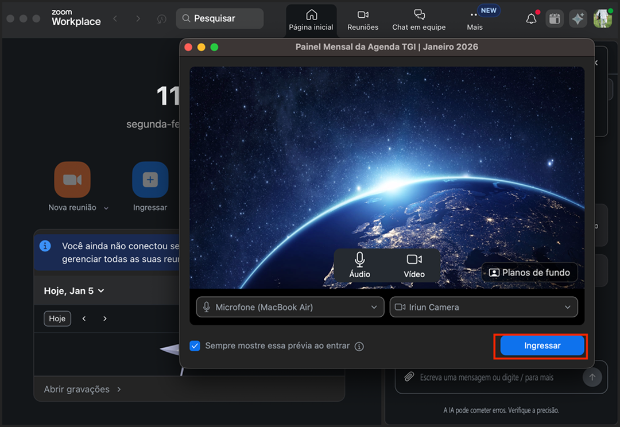
Task: Open Planos de fundo backgrounds
Action: tap(529, 273)
